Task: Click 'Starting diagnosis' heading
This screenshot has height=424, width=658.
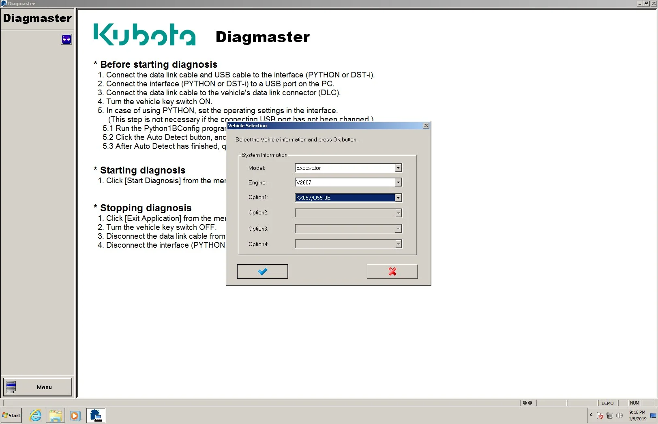Action: tap(143, 170)
